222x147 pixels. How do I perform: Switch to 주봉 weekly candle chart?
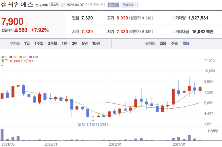click(x=174, y=43)
